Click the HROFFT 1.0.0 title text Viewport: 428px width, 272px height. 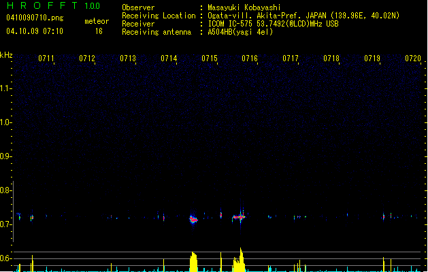53,5
